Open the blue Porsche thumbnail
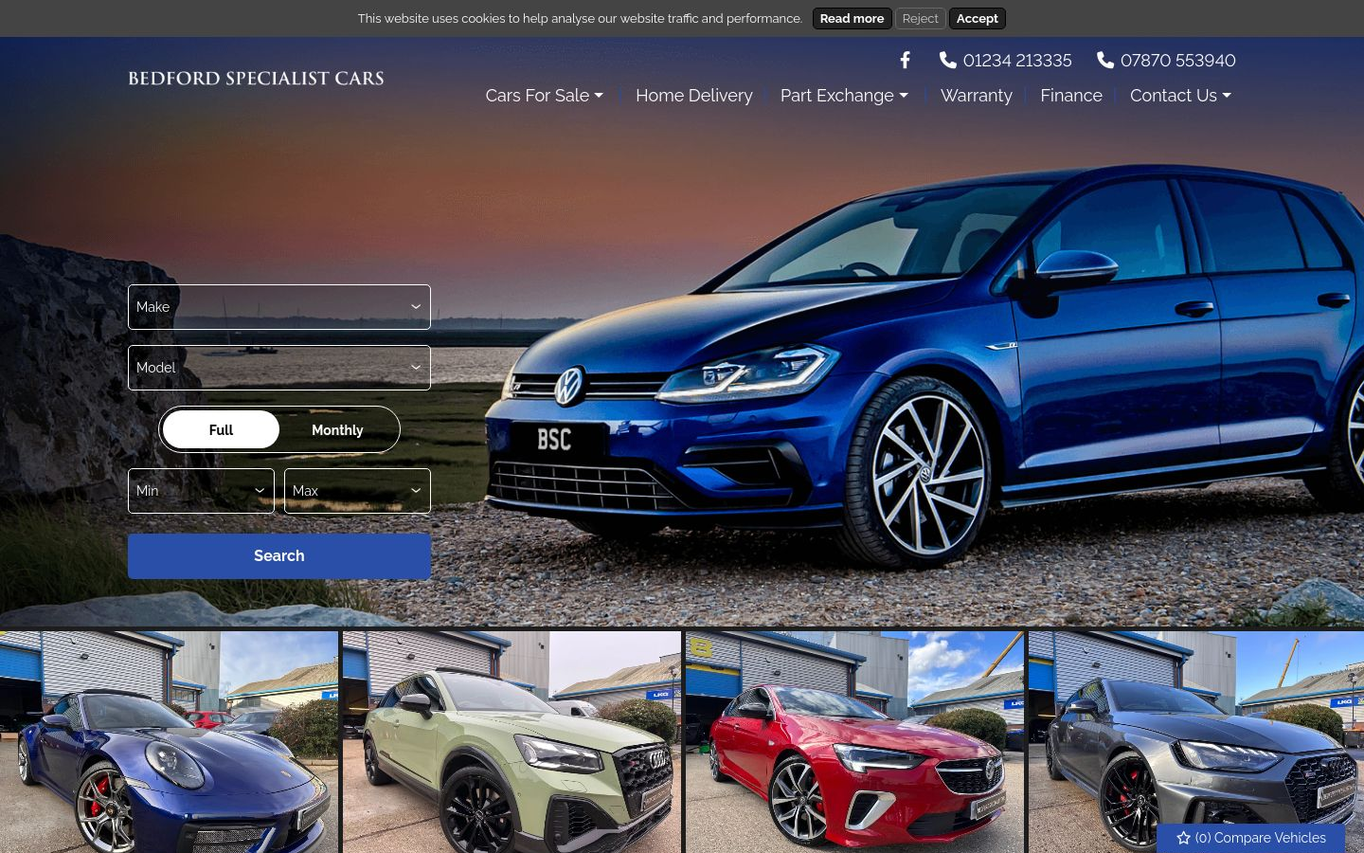The image size is (1364, 853). coord(169,742)
